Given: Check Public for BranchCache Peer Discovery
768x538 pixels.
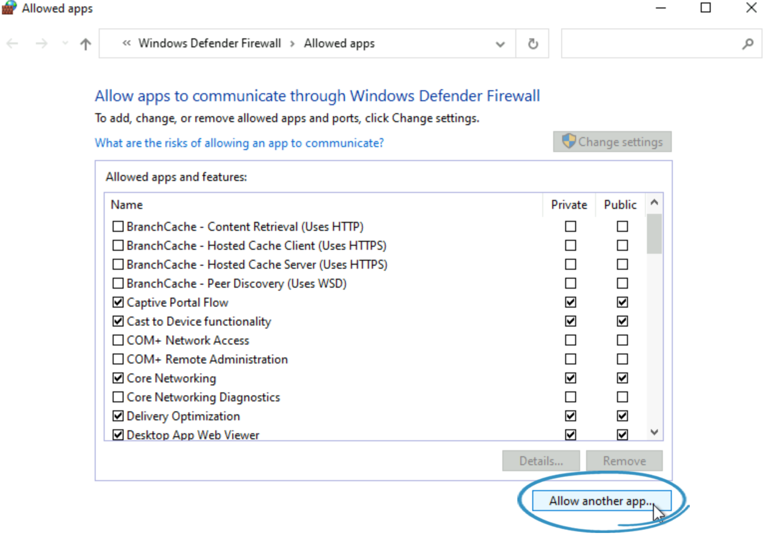Looking at the screenshot, I should pyautogui.click(x=622, y=283).
